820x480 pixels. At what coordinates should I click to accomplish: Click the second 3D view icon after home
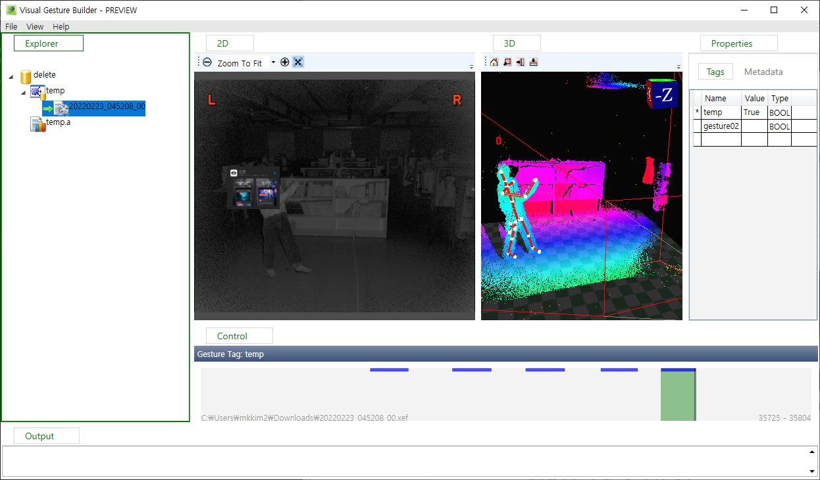click(507, 62)
